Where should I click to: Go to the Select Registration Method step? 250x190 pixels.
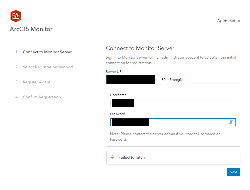click(48, 67)
